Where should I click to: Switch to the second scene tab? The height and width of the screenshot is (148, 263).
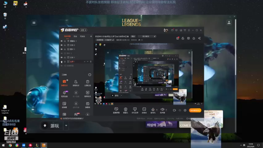(75, 36)
